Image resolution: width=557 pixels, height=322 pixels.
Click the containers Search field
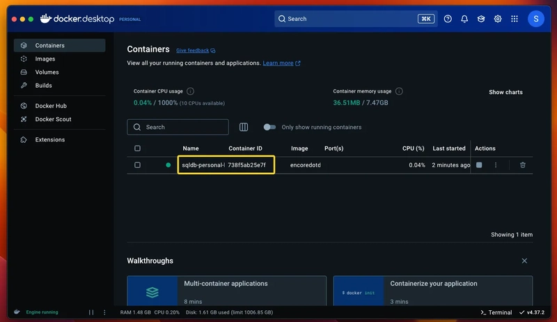pyautogui.click(x=178, y=127)
